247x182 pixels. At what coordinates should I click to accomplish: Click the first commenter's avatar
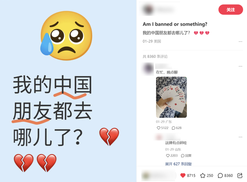148,69
